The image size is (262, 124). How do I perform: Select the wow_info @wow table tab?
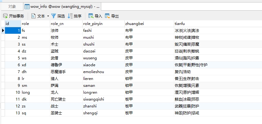[x=62, y=7]
